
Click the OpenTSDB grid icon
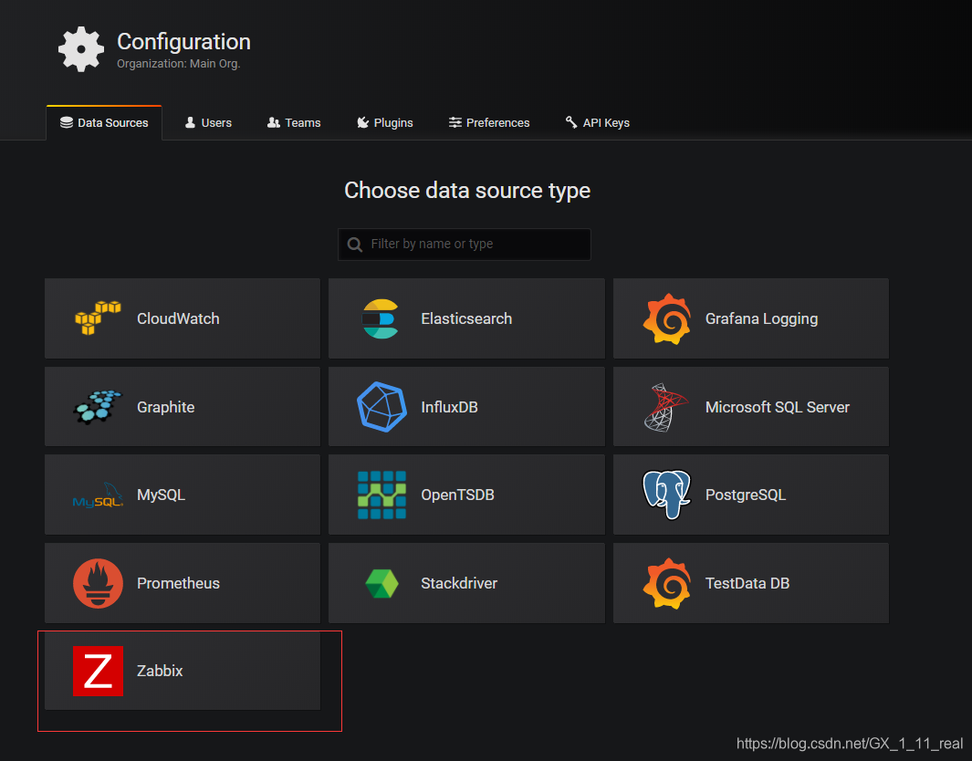pos(381,495)
